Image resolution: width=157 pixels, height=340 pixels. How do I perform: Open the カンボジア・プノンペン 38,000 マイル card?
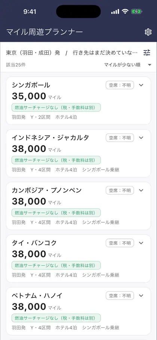coord(78,206)
